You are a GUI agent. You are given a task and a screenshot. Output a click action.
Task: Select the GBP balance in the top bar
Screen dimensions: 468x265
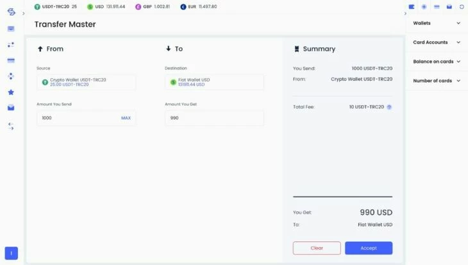(x=153, y=6)
